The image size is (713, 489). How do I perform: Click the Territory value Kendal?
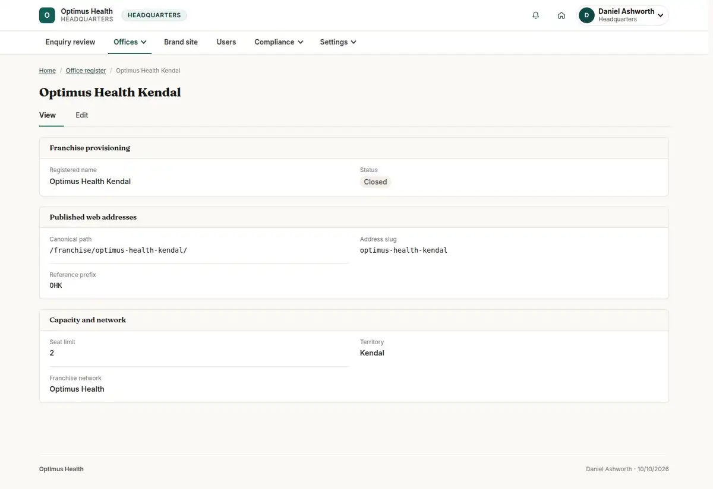click(x=372, y=353)
